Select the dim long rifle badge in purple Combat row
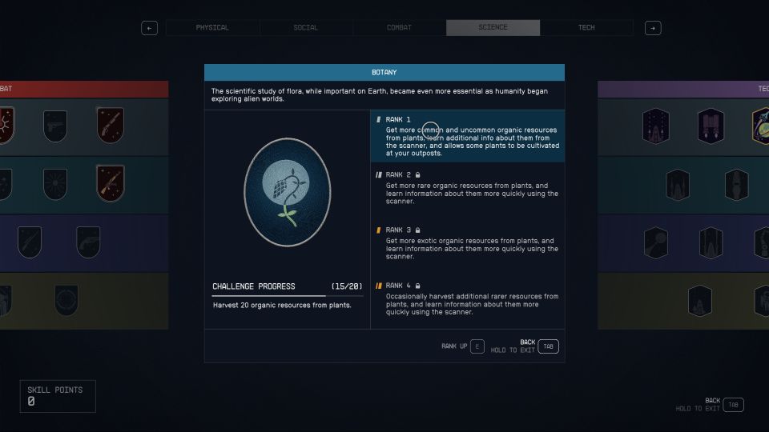The height and width of the screenshot is (432, 769). [x=30, y=242]
